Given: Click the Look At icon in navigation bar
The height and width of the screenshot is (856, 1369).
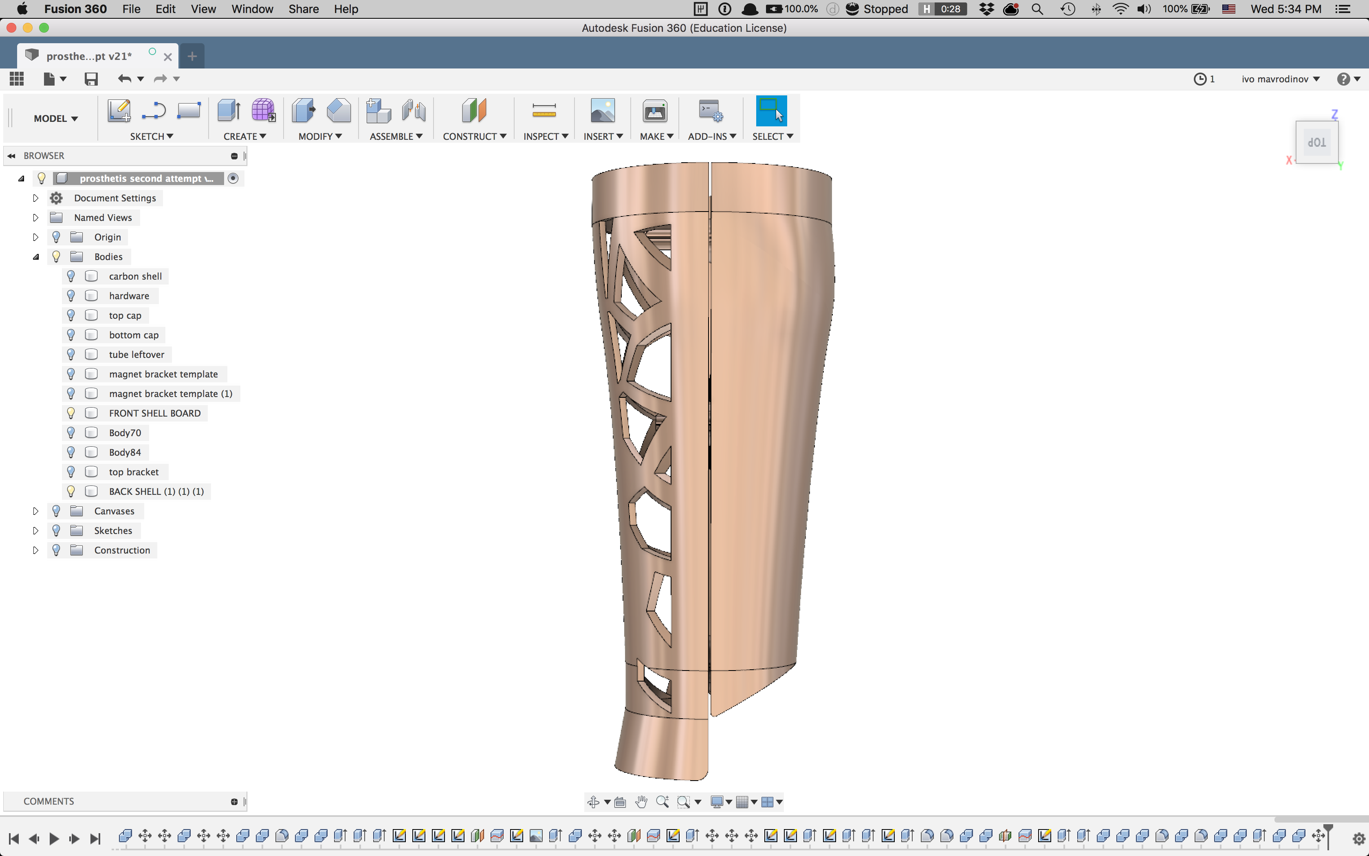Looking at the screenshot, I should (620, 802).
